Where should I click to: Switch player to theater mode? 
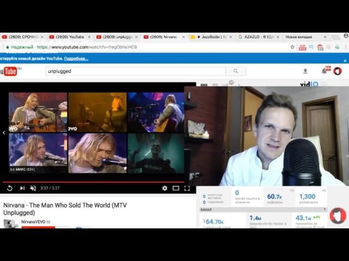176,188
